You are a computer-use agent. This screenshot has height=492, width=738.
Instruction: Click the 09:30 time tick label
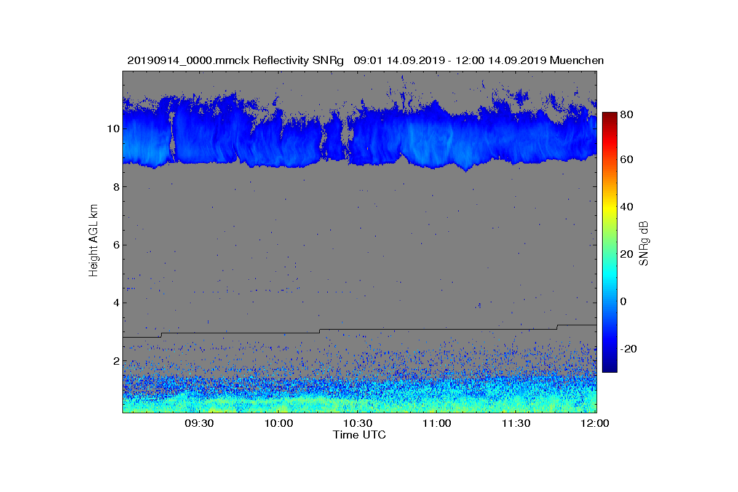tap(199, 423)
